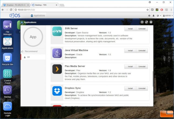The image size is (174, 119).
Task: Uninstall SVN Server
Action: pos(142,29)
